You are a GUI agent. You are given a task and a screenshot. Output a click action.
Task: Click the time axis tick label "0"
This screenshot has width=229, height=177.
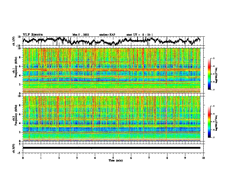click(x=23, y=158)
